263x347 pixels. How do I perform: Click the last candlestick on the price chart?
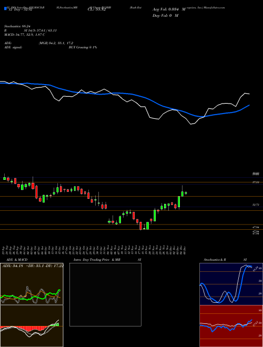pos(186,193)
